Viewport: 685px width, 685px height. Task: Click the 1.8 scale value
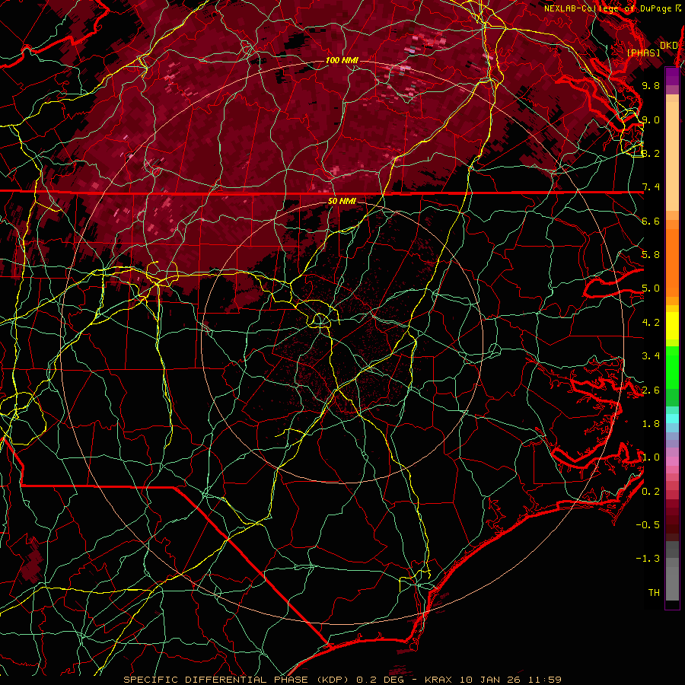point(651,424)
